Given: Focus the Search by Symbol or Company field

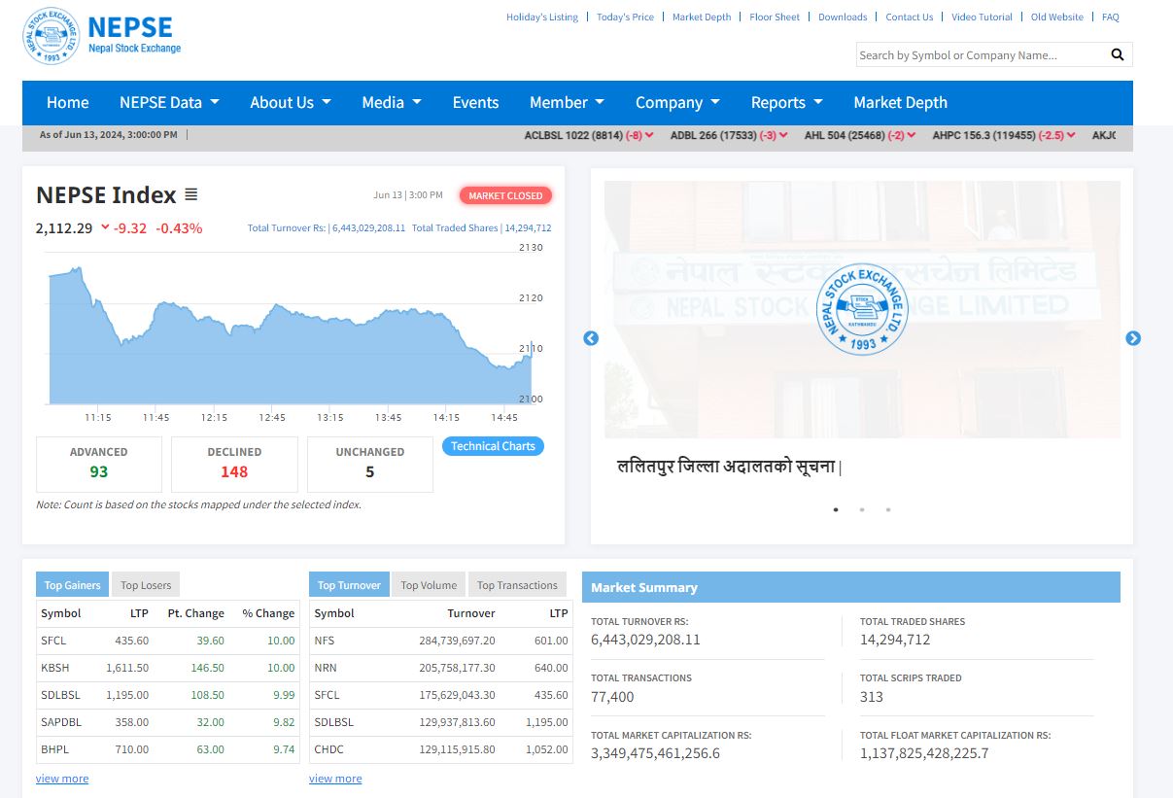Looking at the screenshot, I should 982,54.
